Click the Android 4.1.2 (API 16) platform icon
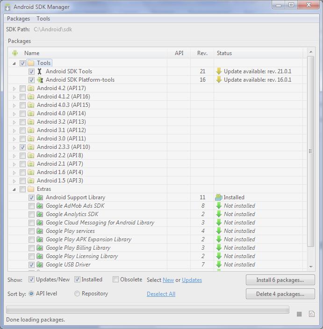This screenshot has width=323, height=329. click(x=31, y=97)
